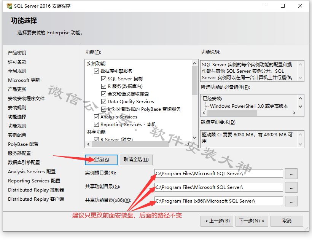Select 功能选择 step in sidebar
This screenshot has width=312, height=246.
click(x=17, y=117)
